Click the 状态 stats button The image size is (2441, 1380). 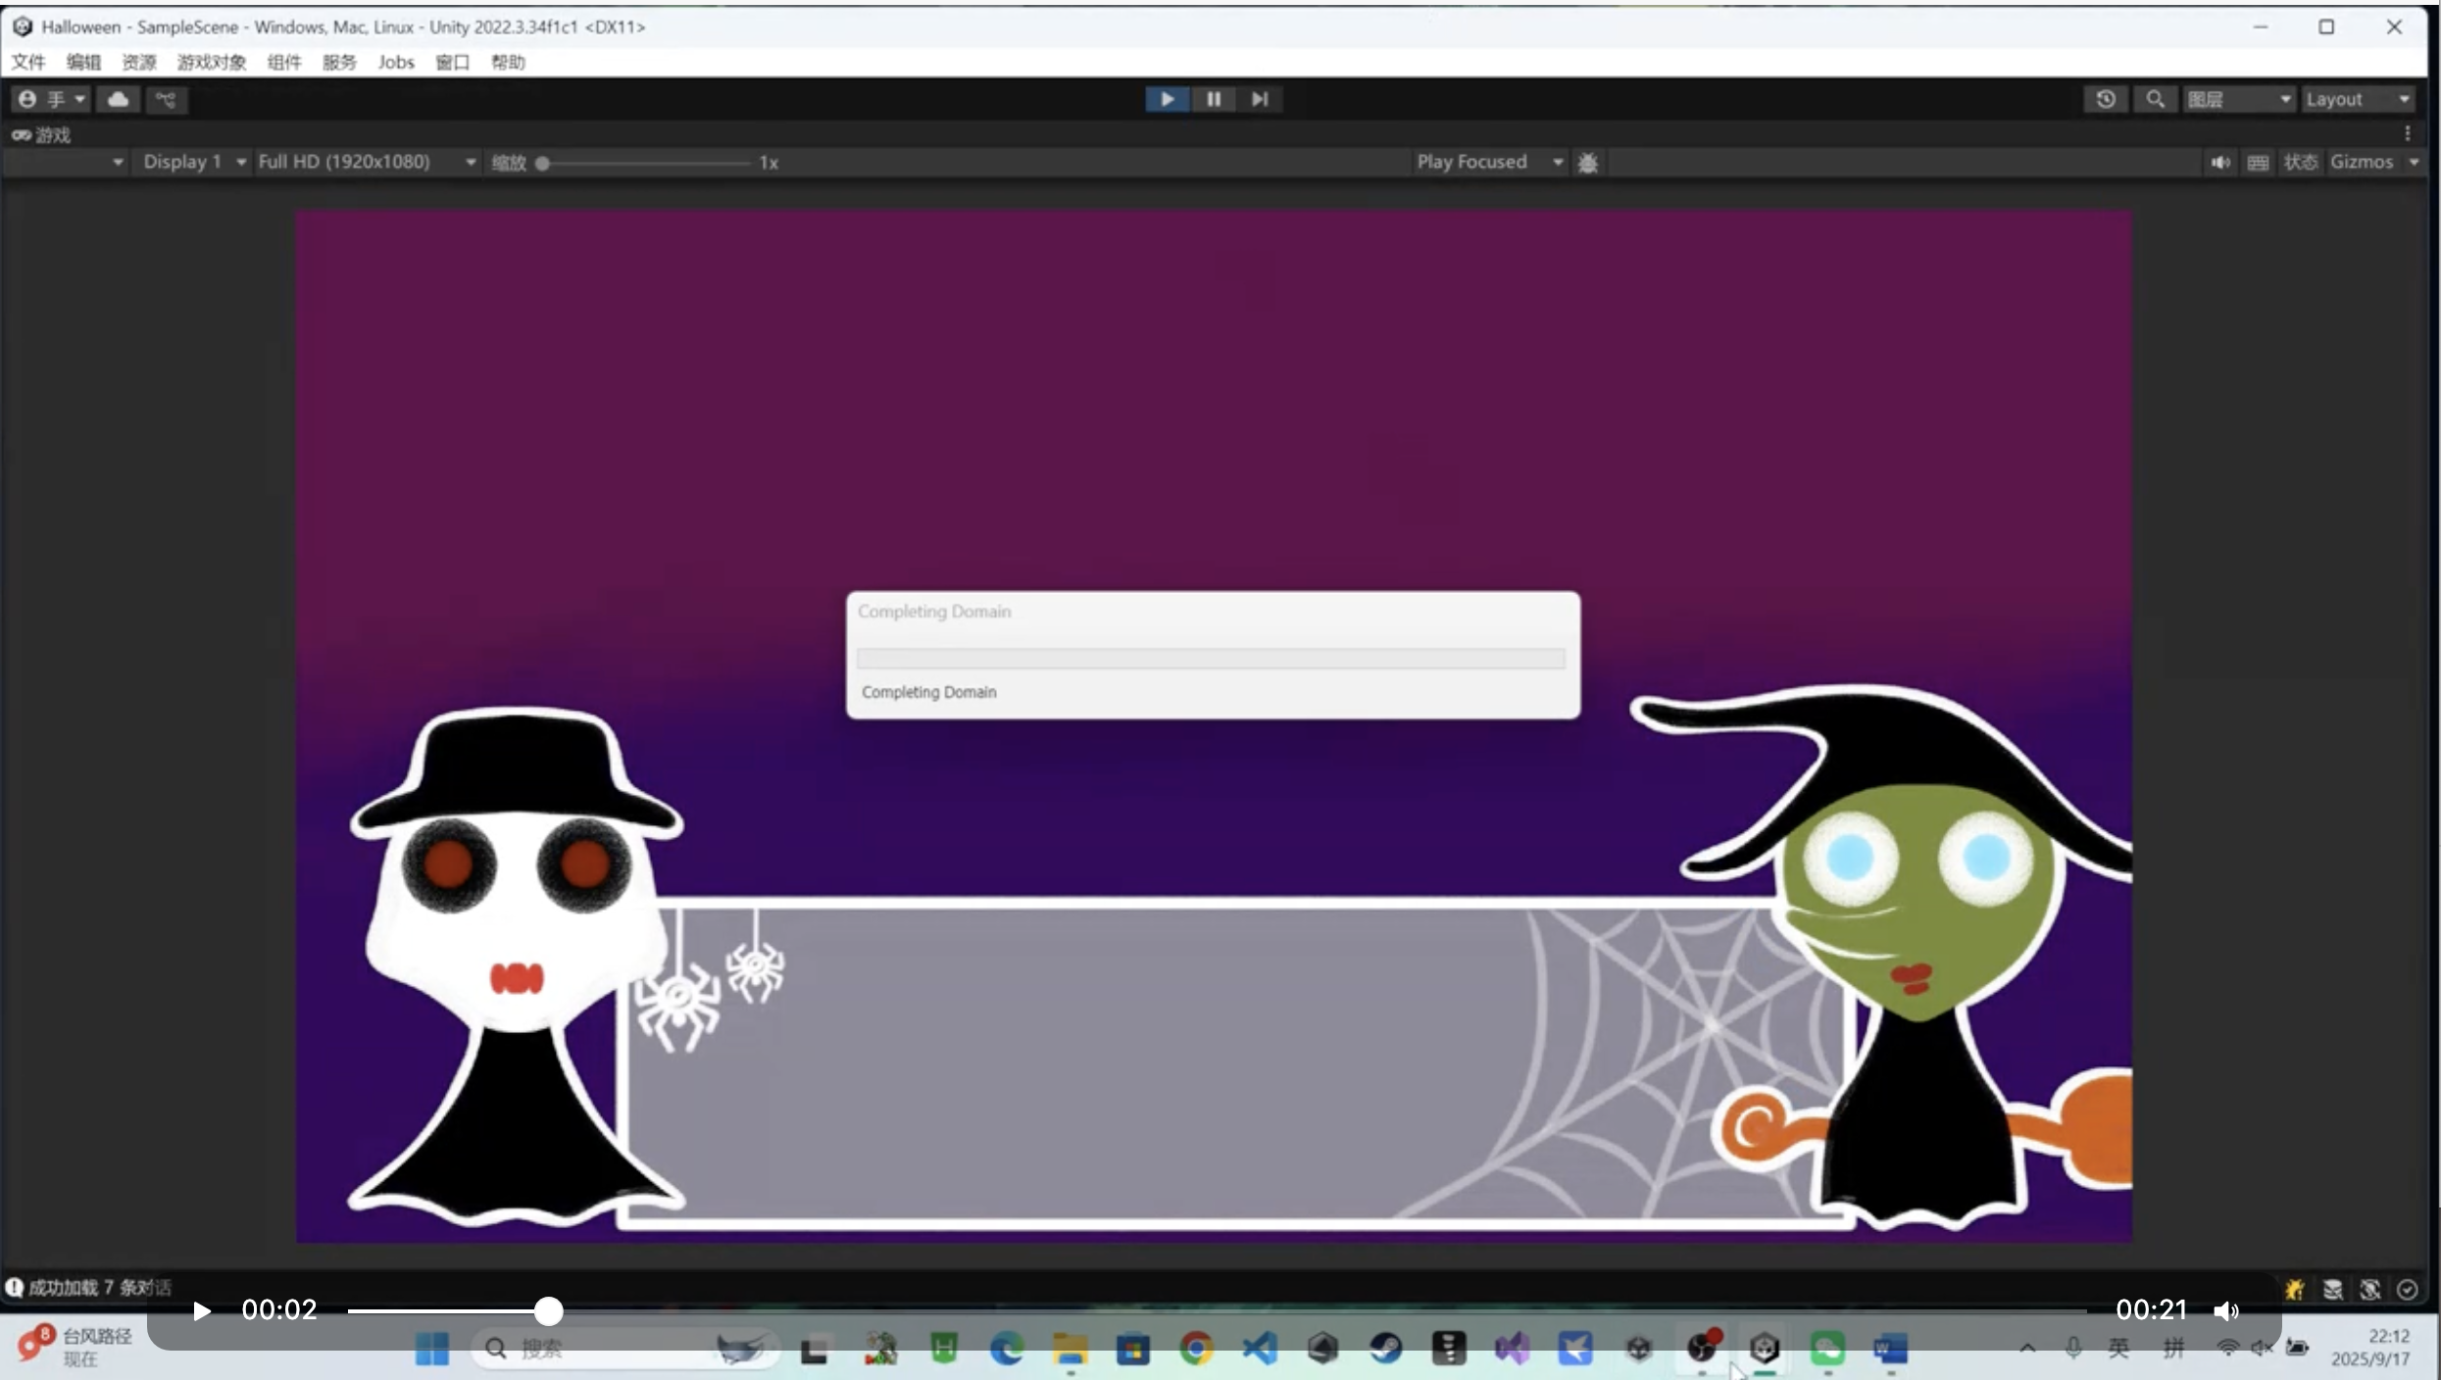(2299, 163)
